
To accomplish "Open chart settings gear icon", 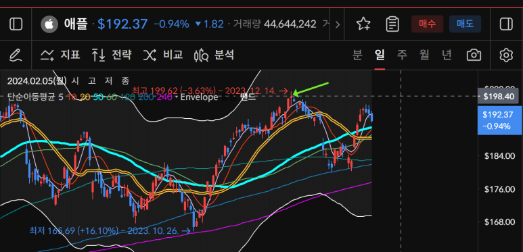I will (506, 55).
